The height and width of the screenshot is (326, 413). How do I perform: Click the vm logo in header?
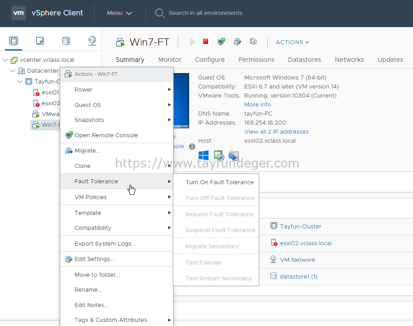19,13
